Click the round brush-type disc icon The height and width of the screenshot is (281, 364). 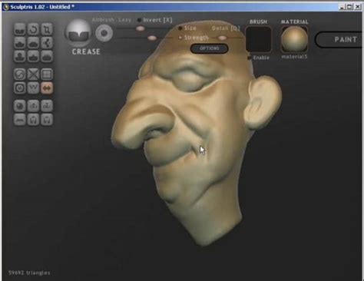104,33
